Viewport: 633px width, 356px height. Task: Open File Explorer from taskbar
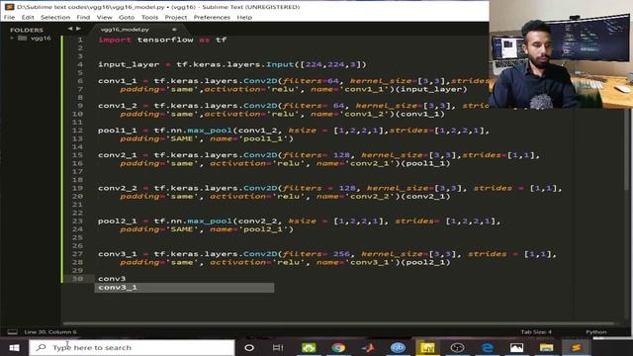pos(546,347)
